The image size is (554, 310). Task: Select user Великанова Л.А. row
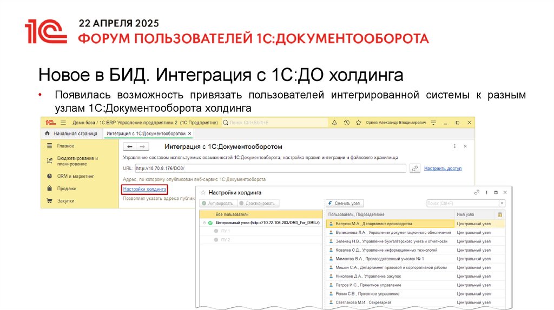pos(415,232)
